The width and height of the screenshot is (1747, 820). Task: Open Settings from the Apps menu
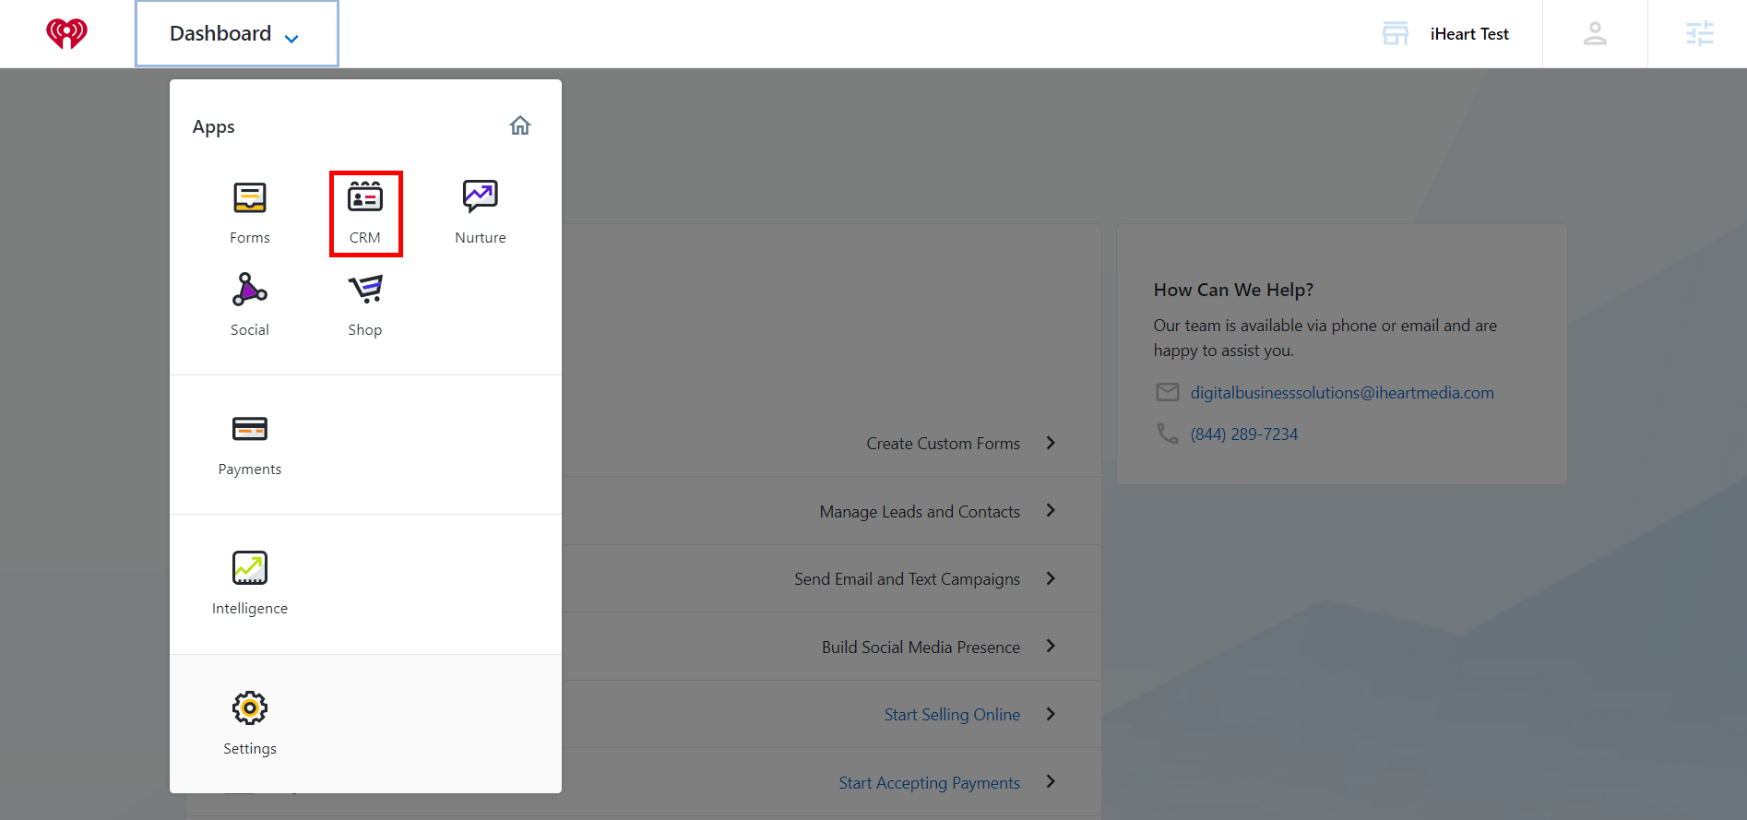click(250, 724)
